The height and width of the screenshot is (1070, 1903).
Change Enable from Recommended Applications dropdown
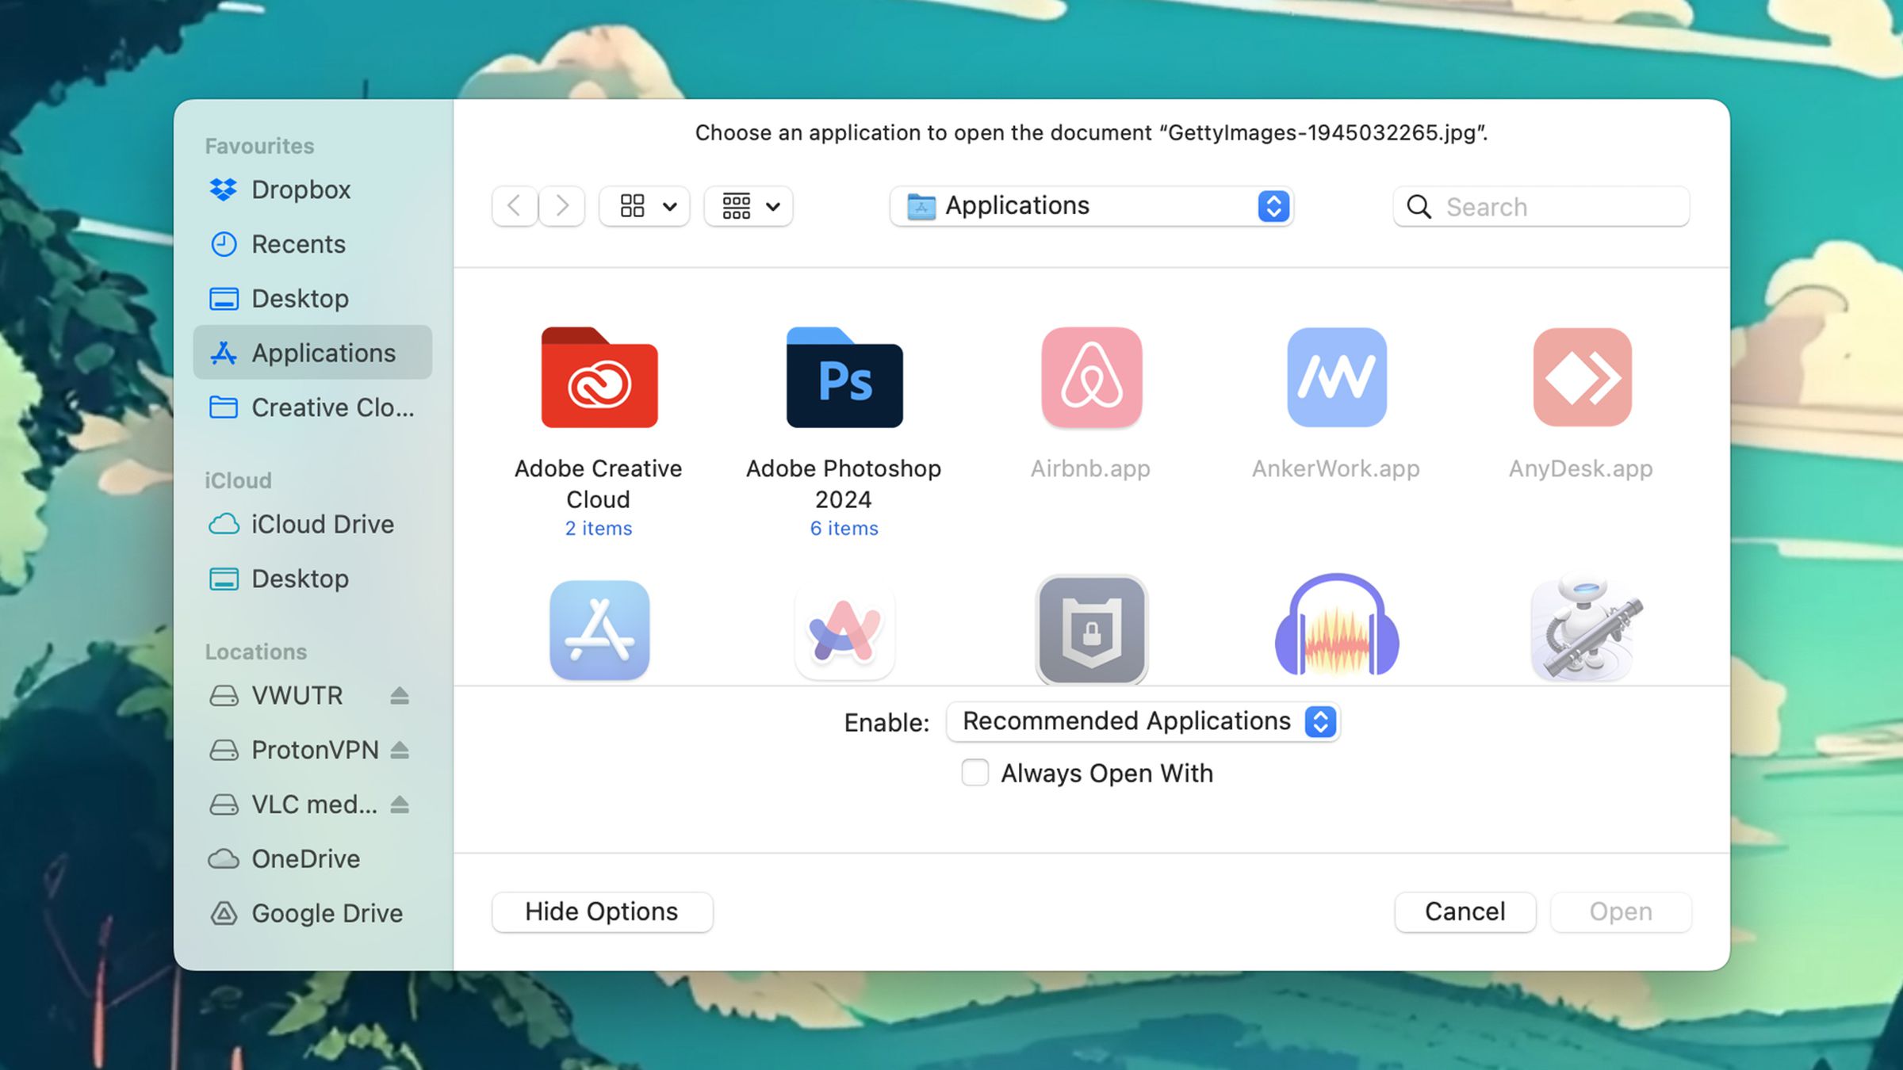[1142, 721]
